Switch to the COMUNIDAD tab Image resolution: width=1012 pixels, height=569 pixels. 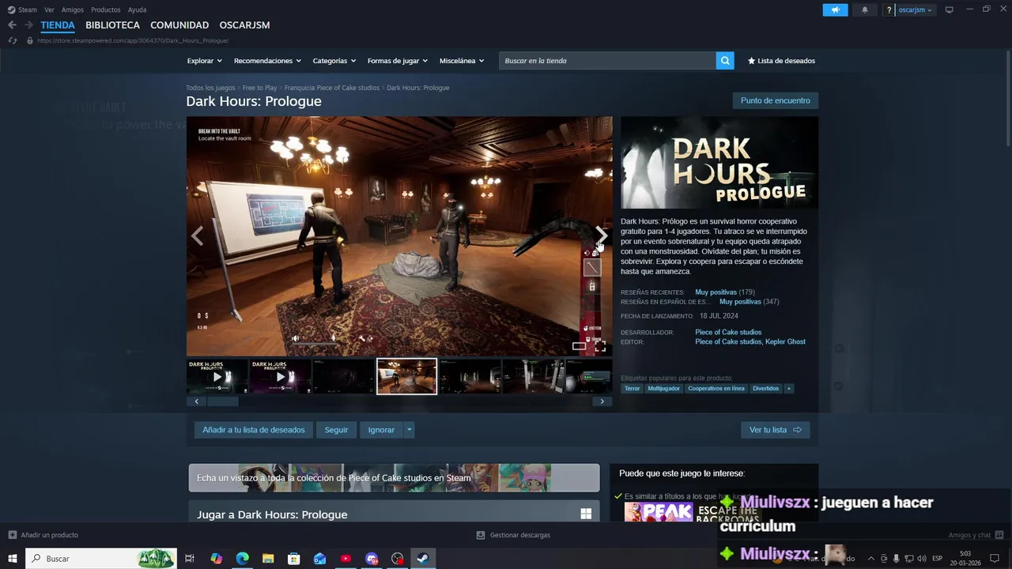pyautogui.click(x=179, y=24)
